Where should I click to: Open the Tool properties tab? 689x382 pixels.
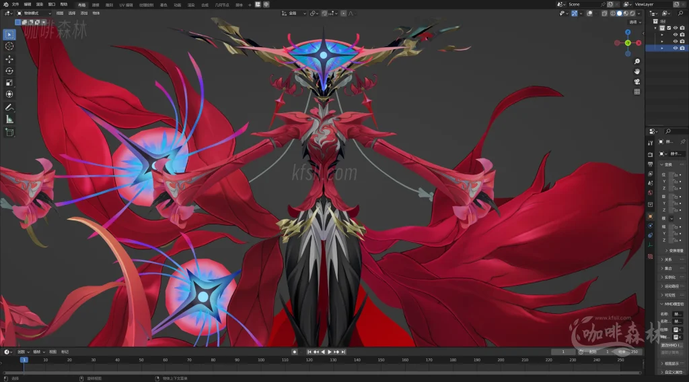pos(650,143)
